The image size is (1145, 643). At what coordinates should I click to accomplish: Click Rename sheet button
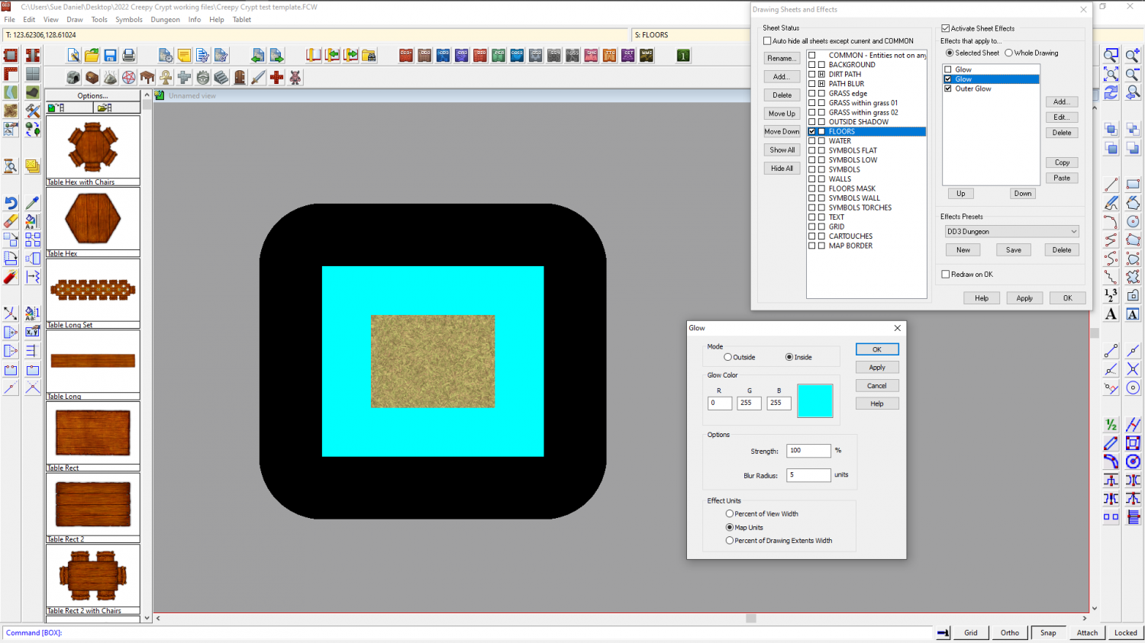[782, 58]
